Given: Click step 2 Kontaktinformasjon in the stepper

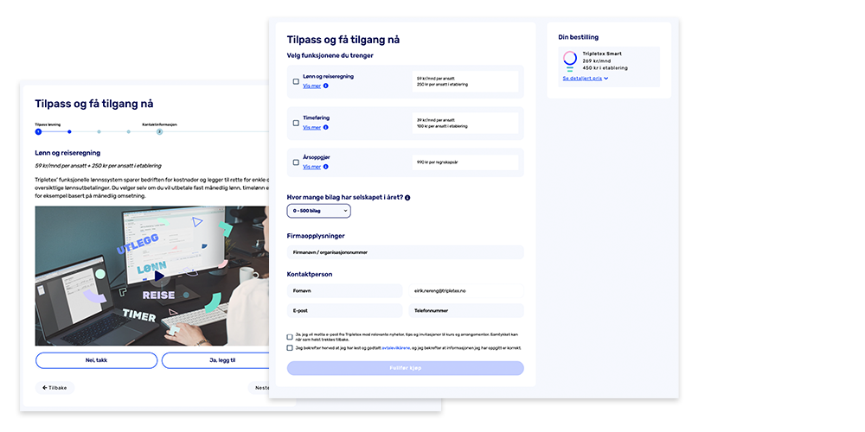Looking at the screenshot, I should click(159, 131).
